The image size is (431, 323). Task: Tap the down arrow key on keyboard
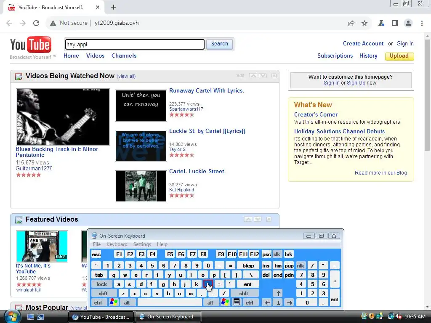point(279,303)
